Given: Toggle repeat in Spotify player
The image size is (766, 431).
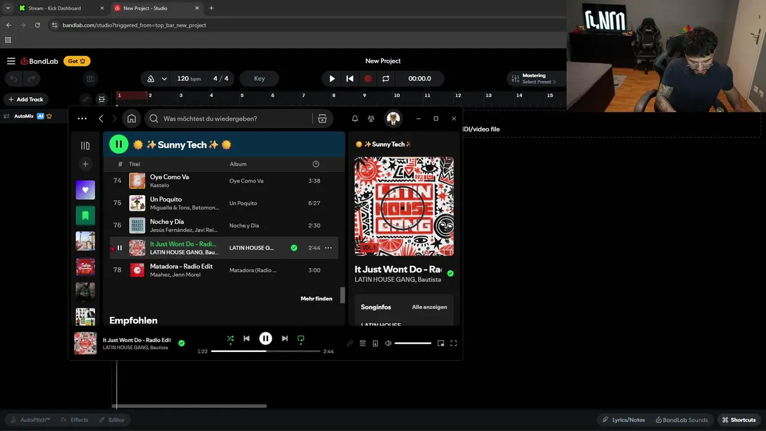Looking at the screenshot, I should (x=301, y=339).
